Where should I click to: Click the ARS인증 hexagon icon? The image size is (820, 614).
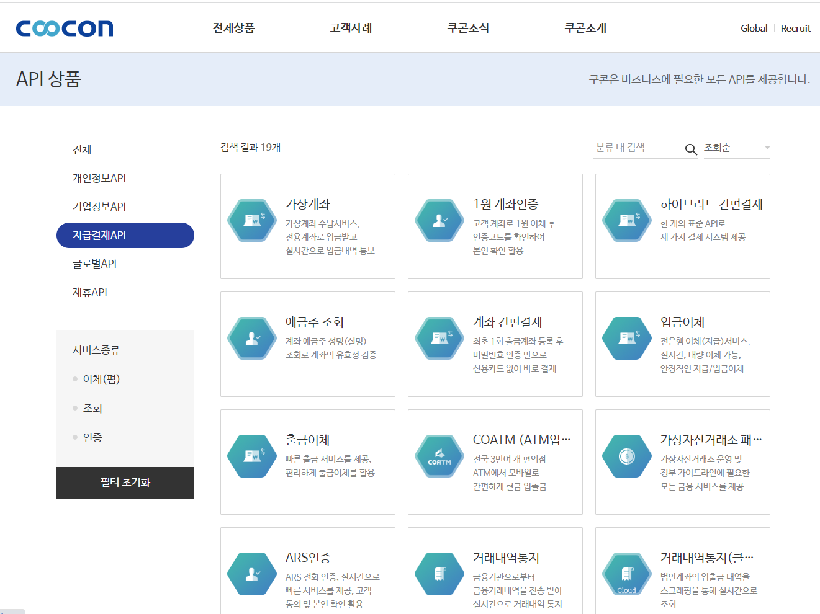pos(252,574)
